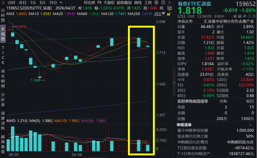Click the blue plus icon to add the ETF
The height and width of the screenshot is (158, 257).
(254, 16)
